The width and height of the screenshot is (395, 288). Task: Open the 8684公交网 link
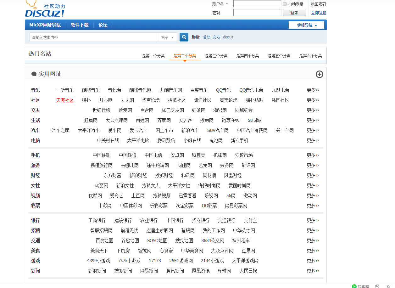pyautogui.click(x=213, y=240)
